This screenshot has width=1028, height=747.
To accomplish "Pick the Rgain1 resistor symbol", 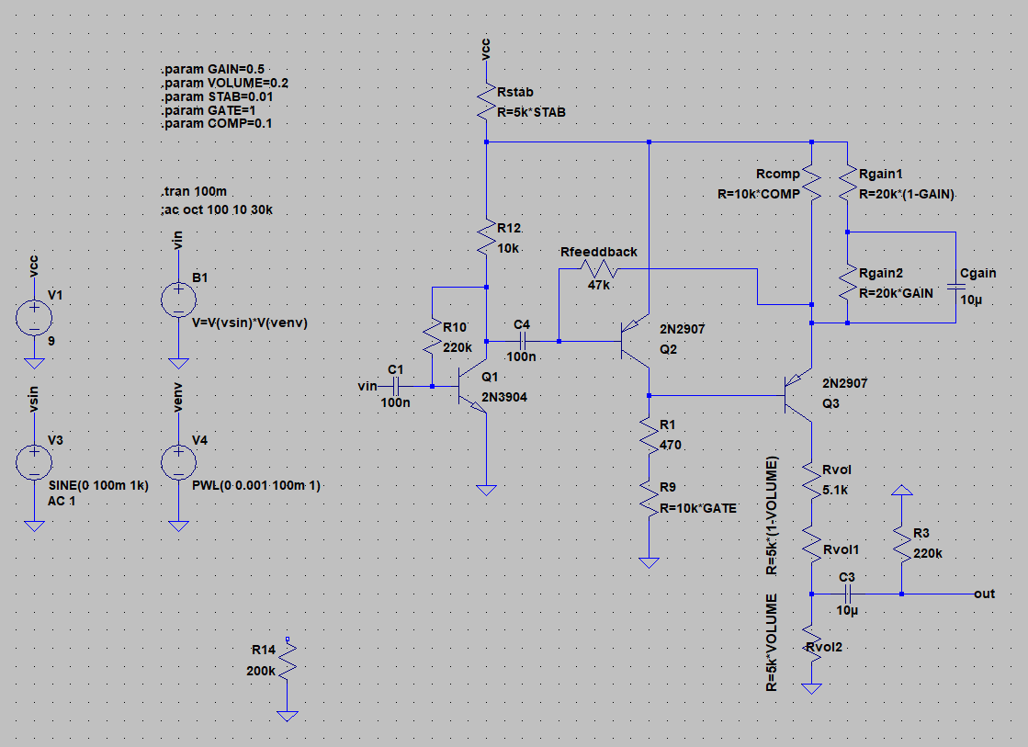I will 848,183.
